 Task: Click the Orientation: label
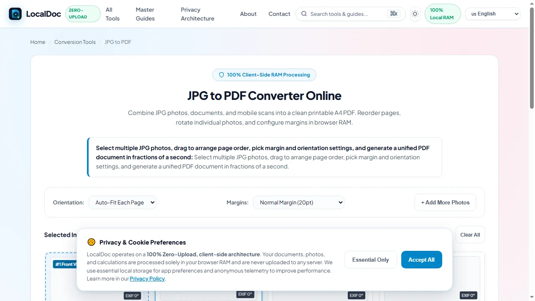[x=69, y=202]
